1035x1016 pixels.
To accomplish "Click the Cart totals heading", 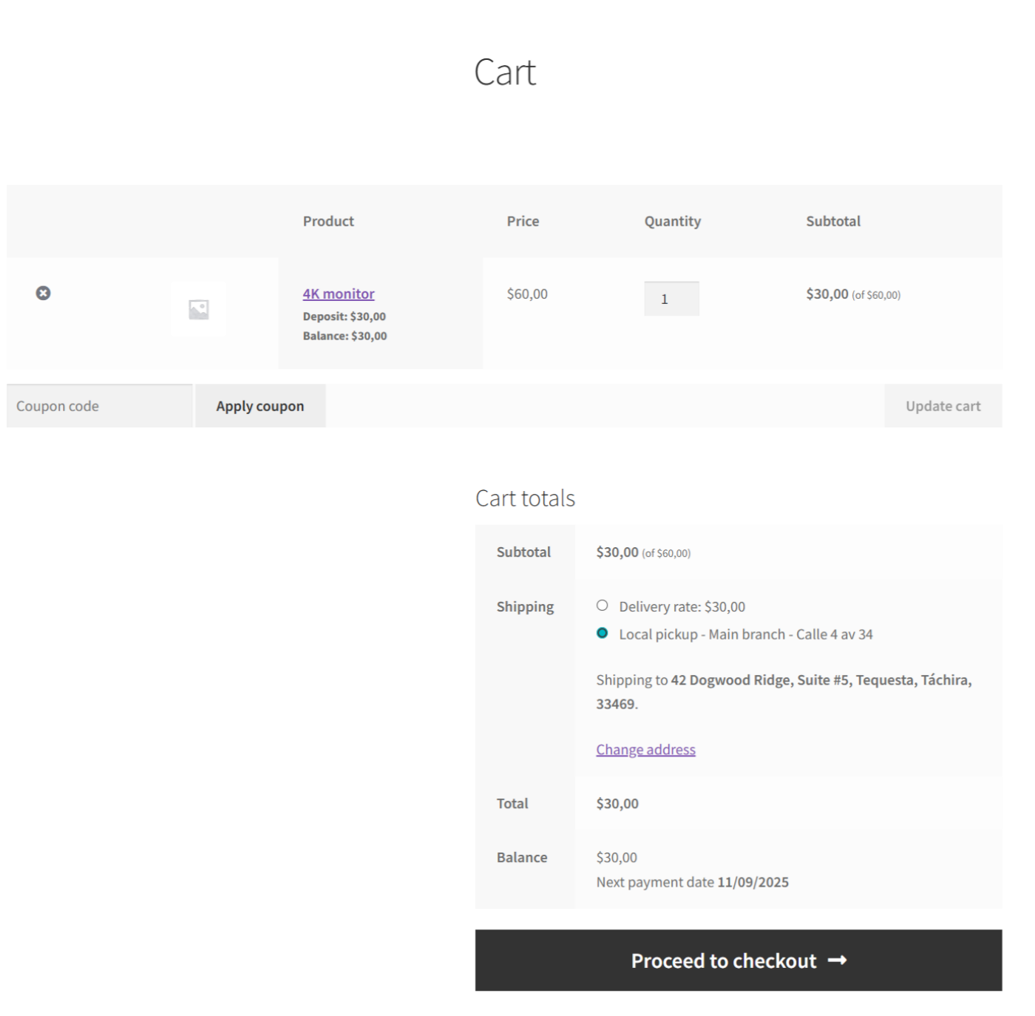I will tap(525, 498).
